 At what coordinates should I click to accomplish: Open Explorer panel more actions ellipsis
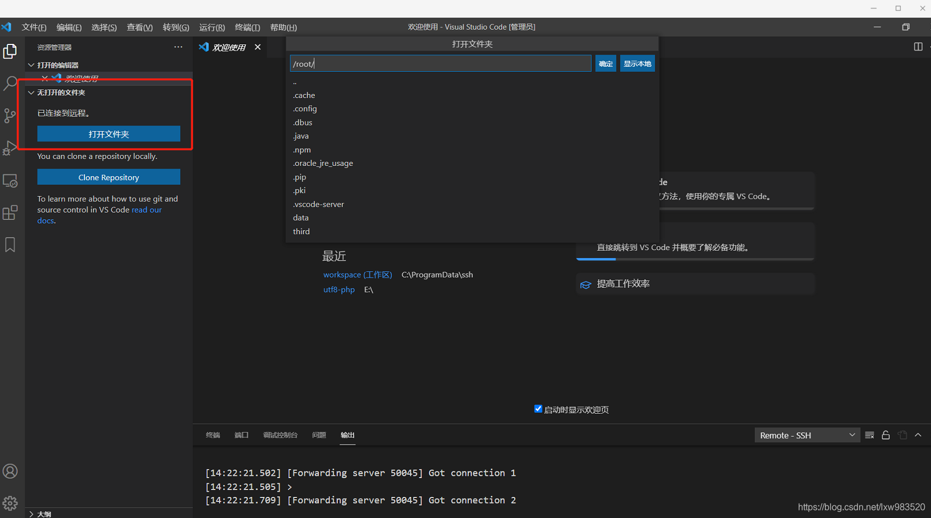179,47
